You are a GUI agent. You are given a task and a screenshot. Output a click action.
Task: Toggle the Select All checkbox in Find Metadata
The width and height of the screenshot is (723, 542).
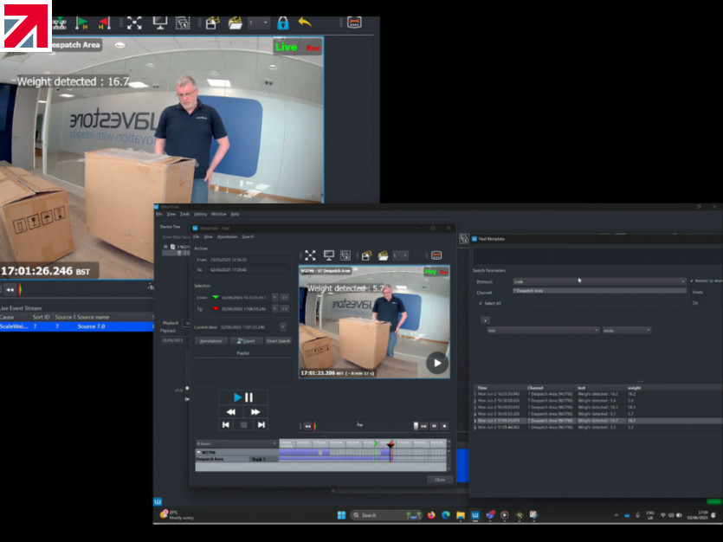coord(481,303)
